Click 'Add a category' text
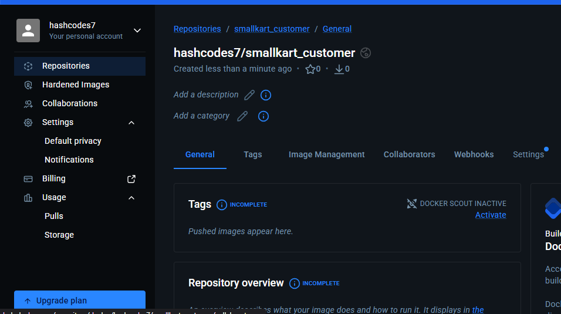 pyautogui.click(x=201, y=116)
